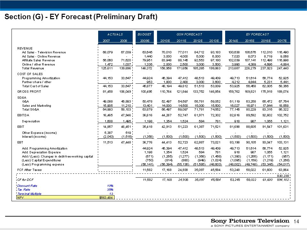The image size is (307, 230).
Task: Select the 'Ad Sales - Online Revenue' row label
Action: click(x=41, y=57)
